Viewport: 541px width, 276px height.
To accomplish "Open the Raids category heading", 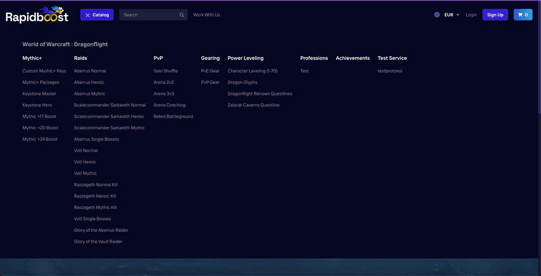I will coord(81,58).
